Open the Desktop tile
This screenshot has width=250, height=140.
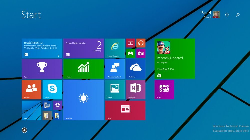(x=31, y=110)
